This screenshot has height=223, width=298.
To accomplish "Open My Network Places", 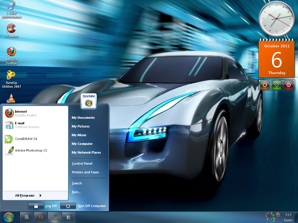I will (x=86, y=152).
